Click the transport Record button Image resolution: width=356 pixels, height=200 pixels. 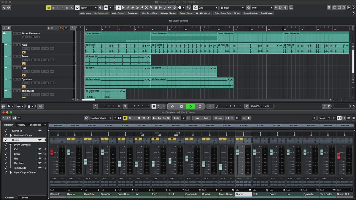pyautogui.click(x=200, y=106)
